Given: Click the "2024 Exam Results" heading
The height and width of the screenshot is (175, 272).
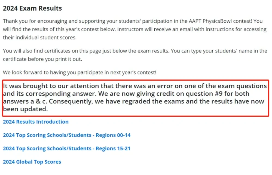Looking at the screenshot, I should pyautogui.click(x=32, y=8).
